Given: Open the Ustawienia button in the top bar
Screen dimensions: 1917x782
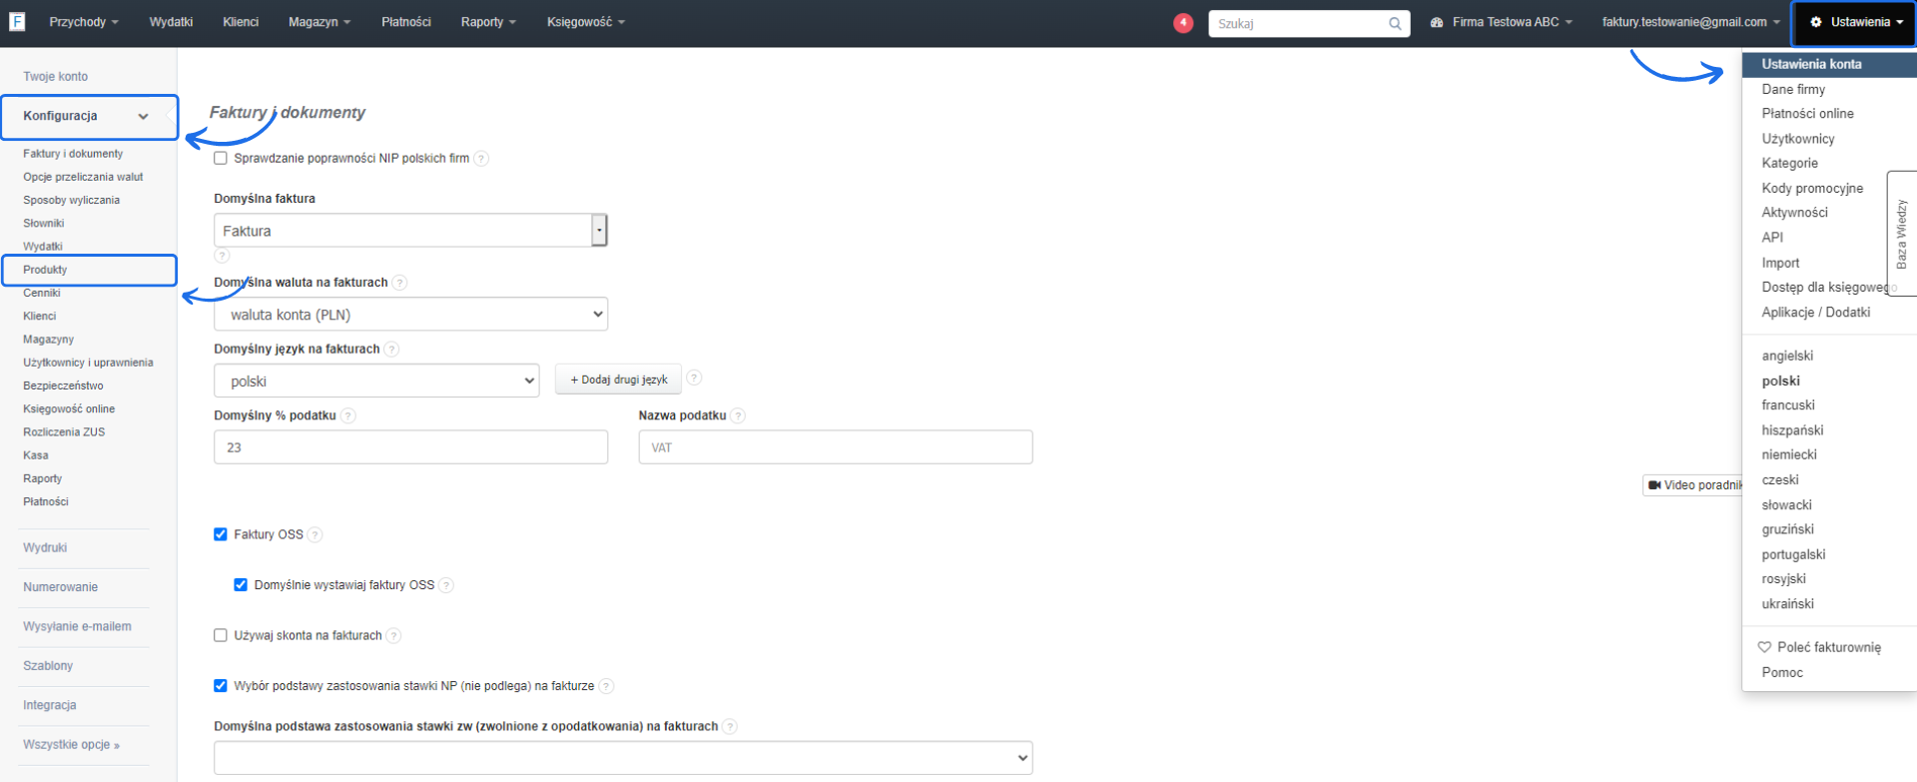Looking at the screenshot, I should click(x=1854, y=22).
